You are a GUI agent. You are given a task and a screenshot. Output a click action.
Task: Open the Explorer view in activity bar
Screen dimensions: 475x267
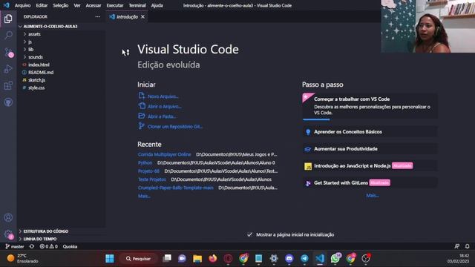[8, 19]
